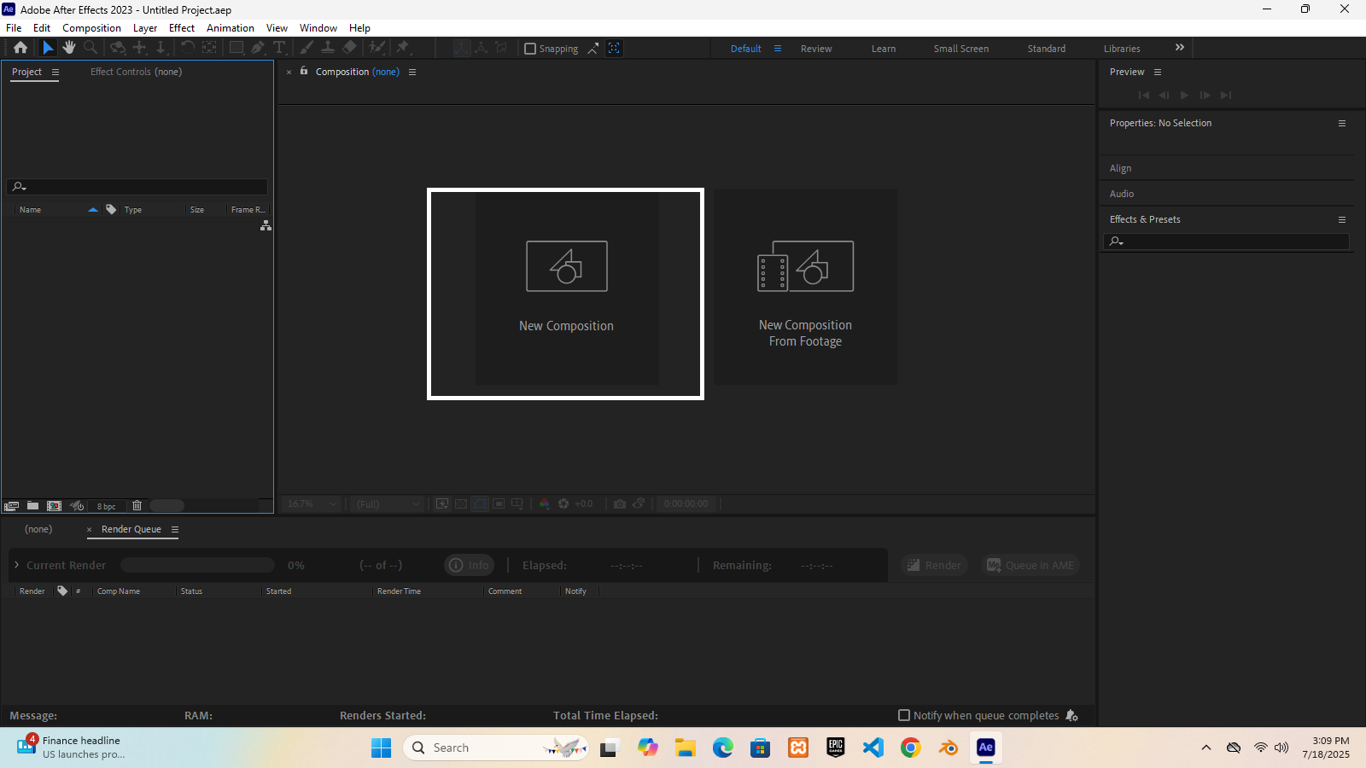Open the Composition menu
The image size is (1366, 768).
tap(91, 28)
